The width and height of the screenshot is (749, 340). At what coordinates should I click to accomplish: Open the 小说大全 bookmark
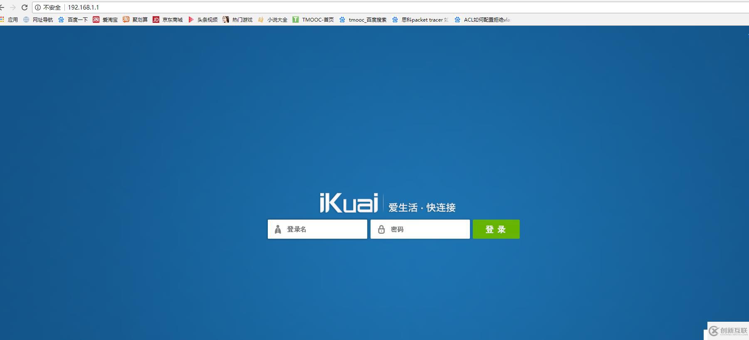point(272,20)
